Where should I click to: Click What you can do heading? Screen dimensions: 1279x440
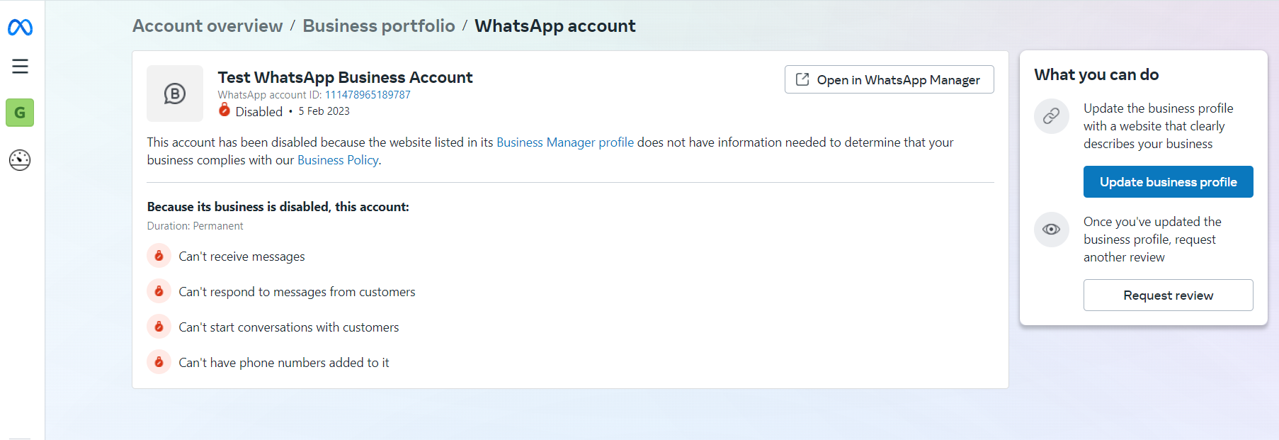pos(1096,74)
